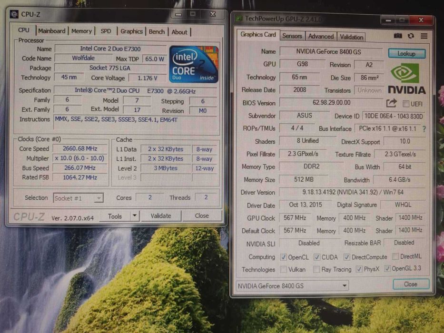Click the Subvendor value ASUS
This screenshot has width=444, height=333.
tap(305, 115)
